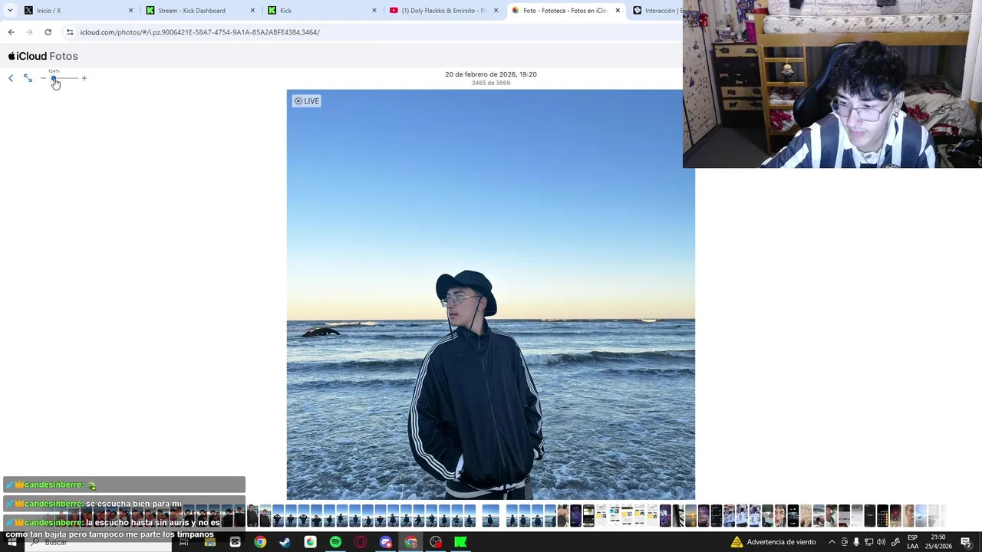Open Spotify from the taskbar
The image size is (982, 552).
click(x=335, y=542)
